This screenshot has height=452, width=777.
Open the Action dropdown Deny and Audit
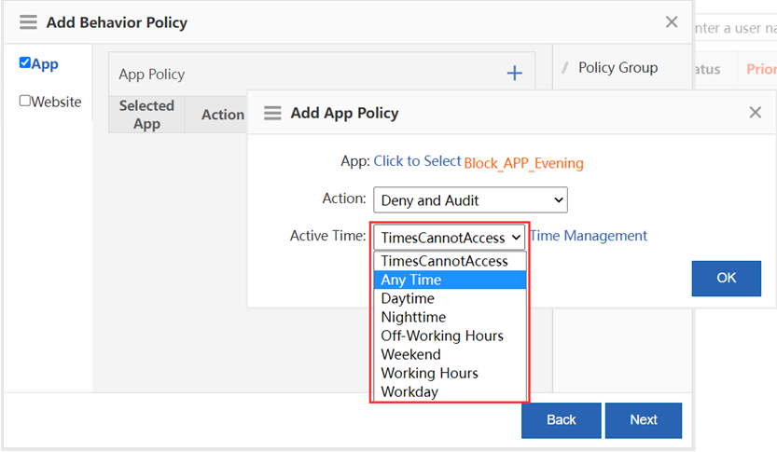tap(470, 199)
